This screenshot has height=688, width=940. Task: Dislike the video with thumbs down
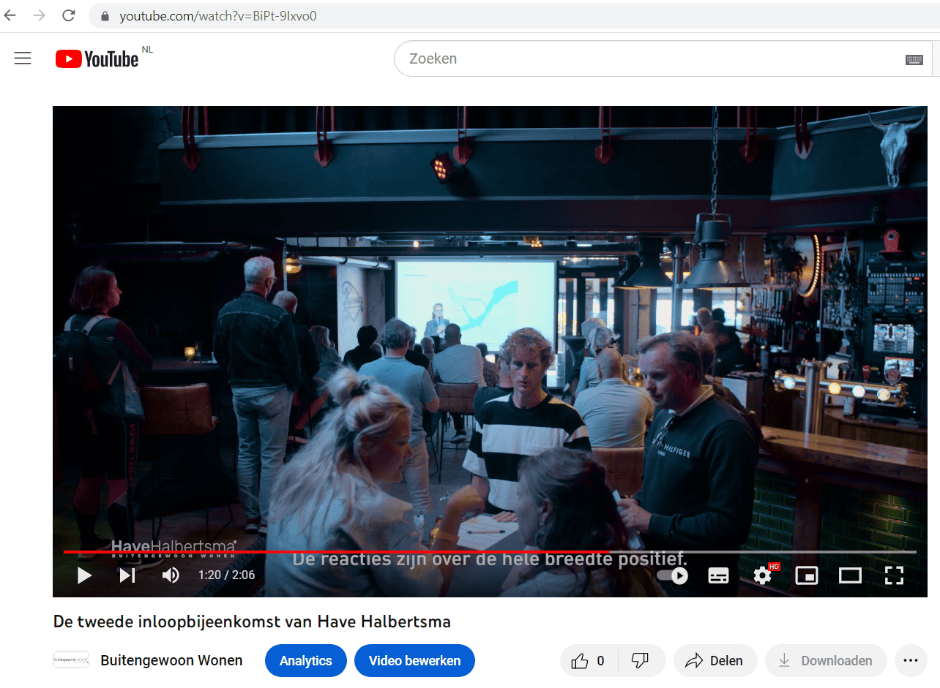641,661
